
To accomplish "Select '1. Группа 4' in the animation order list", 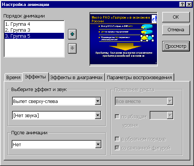I will click(x=34, y=24).
